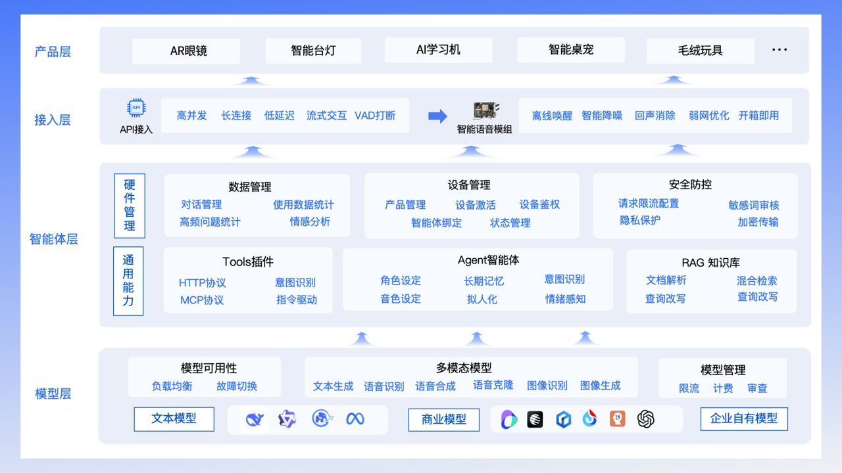Select the purple star-shaped Qwen logo
This screenshot has width=842, height=473.
(x=287, y=418)
